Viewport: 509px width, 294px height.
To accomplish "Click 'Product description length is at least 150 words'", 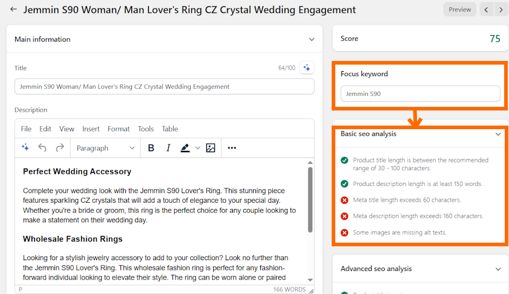I will click(x=418, y=184).
